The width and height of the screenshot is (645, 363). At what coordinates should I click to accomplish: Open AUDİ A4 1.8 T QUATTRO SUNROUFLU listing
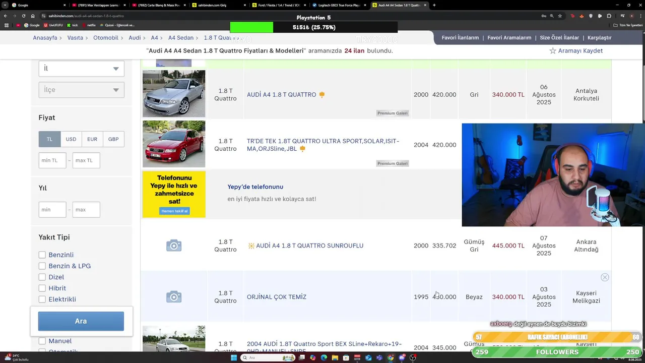tap(309, 246)
